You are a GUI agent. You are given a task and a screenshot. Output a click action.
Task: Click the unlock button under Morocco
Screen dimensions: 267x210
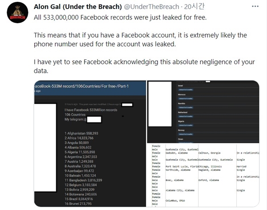(186, 99)
